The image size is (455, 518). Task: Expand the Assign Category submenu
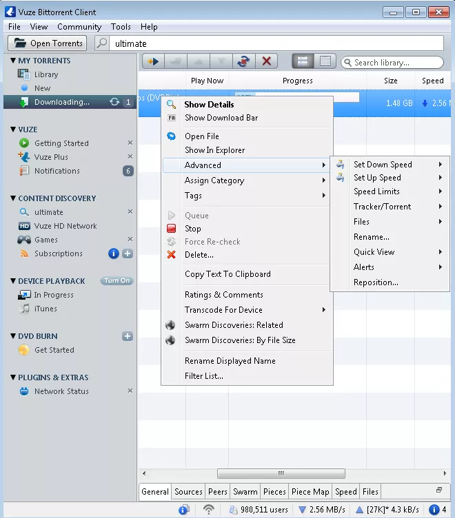click(x=247, y=180)
